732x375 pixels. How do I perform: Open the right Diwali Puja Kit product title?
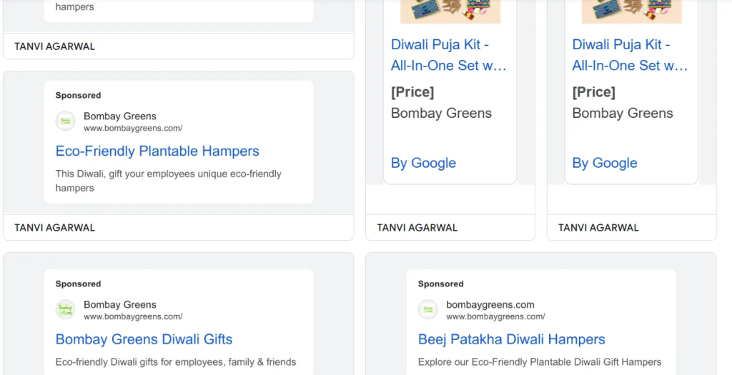[x=630, y=55]
